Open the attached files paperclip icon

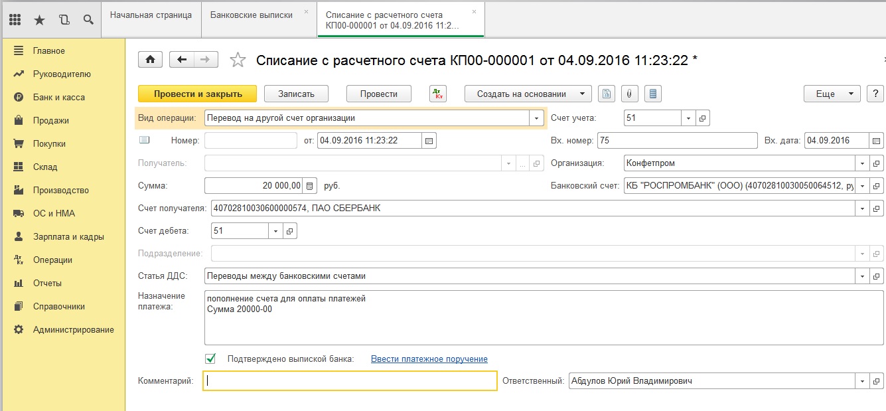628,94
